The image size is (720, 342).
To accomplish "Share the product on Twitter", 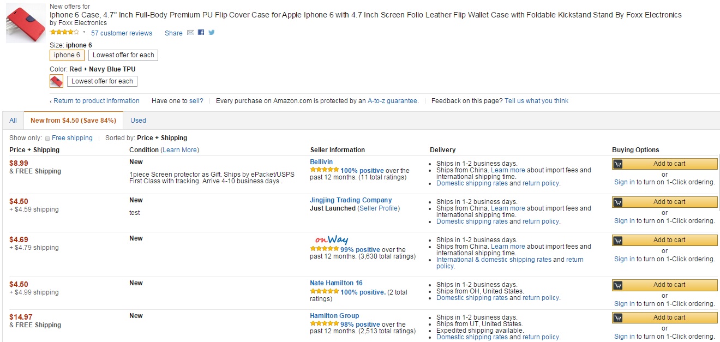I will tap(211, 33).
